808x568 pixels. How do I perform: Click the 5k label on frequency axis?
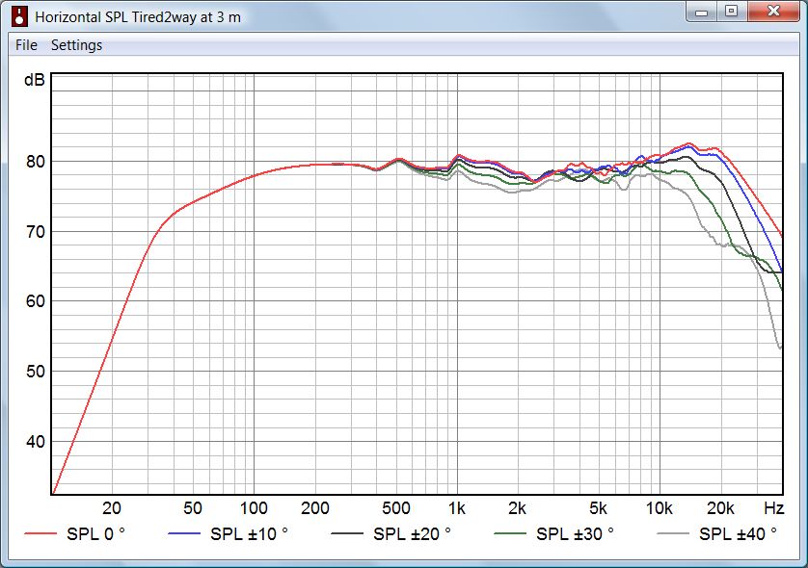(598, 508)
